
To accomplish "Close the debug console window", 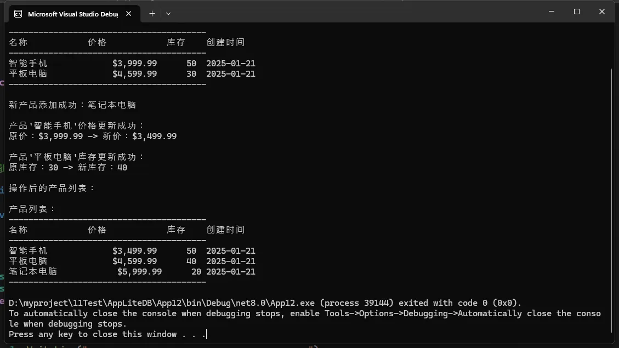I will click(601, 12).
